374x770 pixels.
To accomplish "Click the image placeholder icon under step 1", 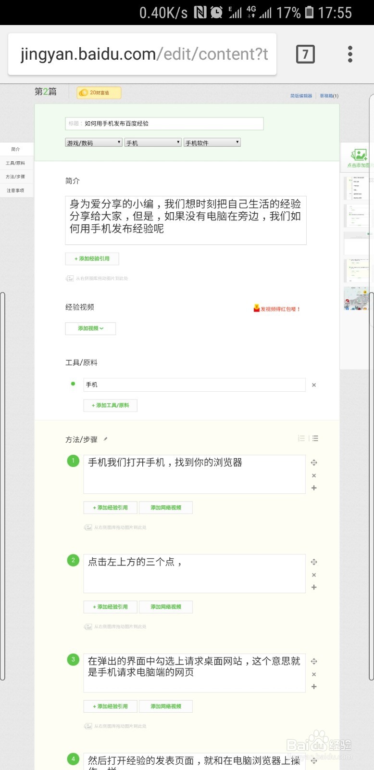I will point(88,527).
